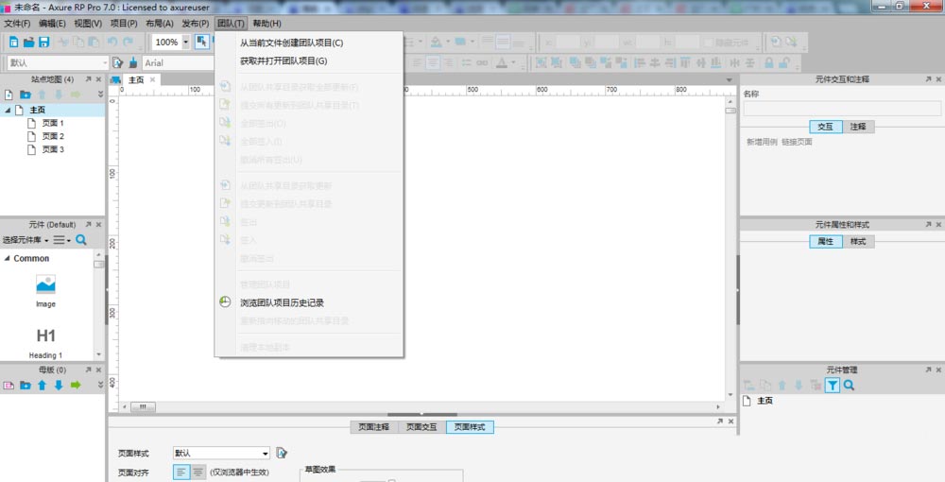Image resolution: width=945 pixels, height=482 pixels.
Task: Open the 帮助(H) menu
Action: coord(267,23)
